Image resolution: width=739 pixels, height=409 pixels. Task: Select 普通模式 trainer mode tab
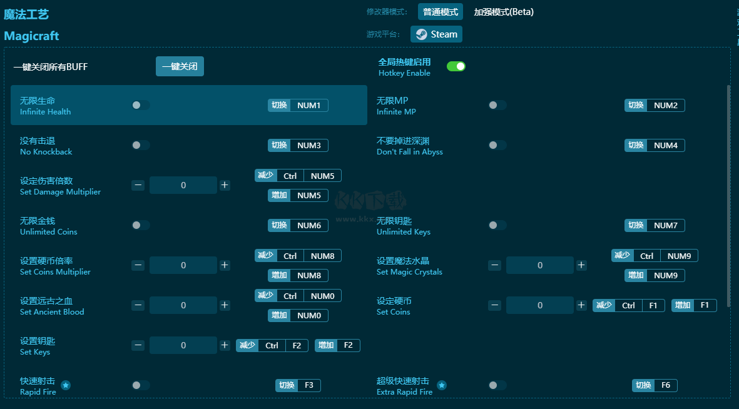point(440,12)
